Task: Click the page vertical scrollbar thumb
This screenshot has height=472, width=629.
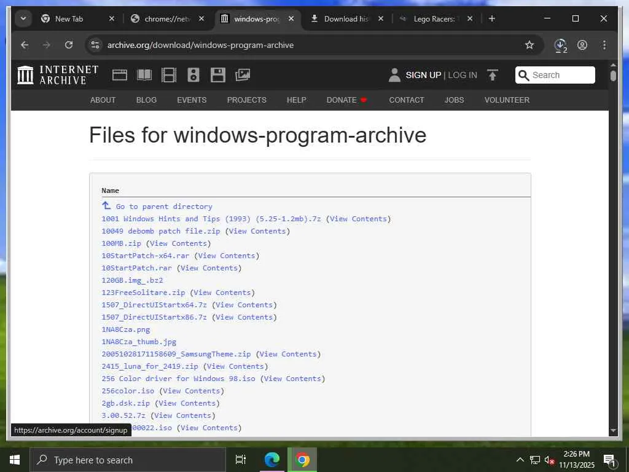Action: click(x=613, y=76)
